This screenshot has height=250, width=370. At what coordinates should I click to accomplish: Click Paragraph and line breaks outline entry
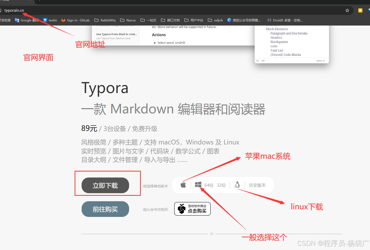point(289,33)
